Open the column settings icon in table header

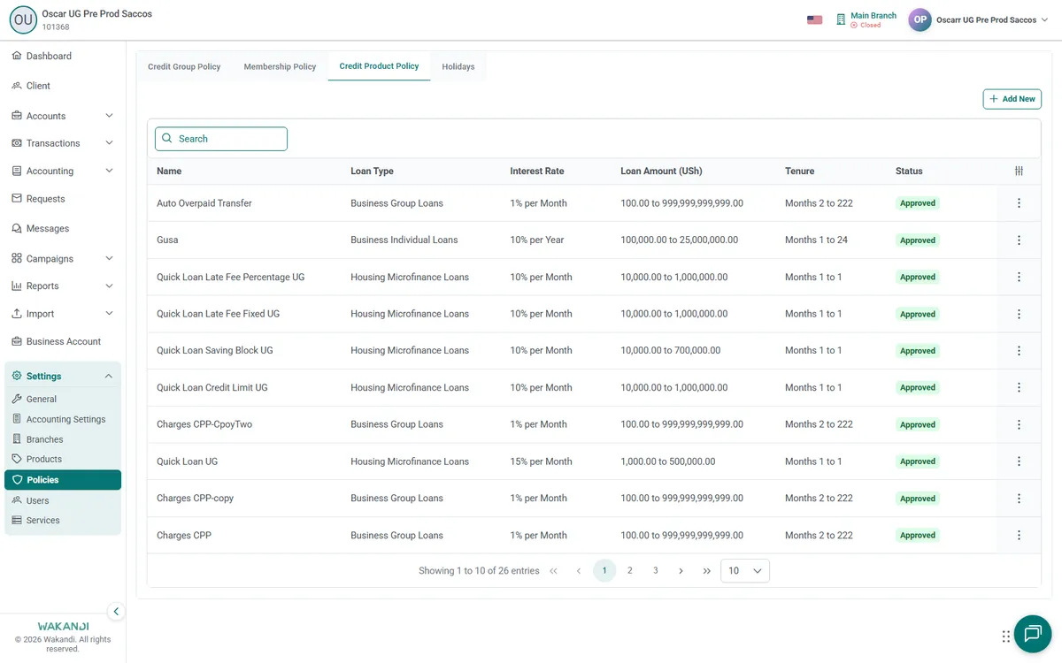(1019, 171)
